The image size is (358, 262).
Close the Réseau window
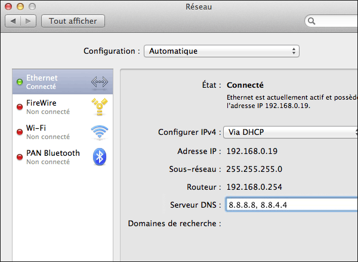(x=8, y=7)
